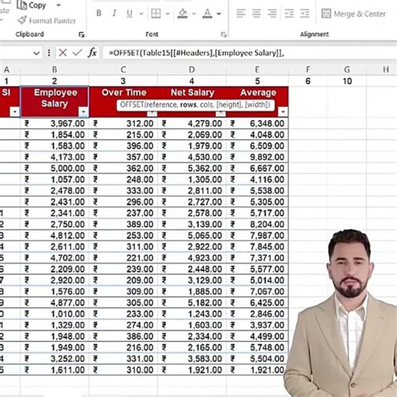This screenshot has width=397, height=397.
Task: Open the Insert Function fx dialog
Action: click(92, 53)
